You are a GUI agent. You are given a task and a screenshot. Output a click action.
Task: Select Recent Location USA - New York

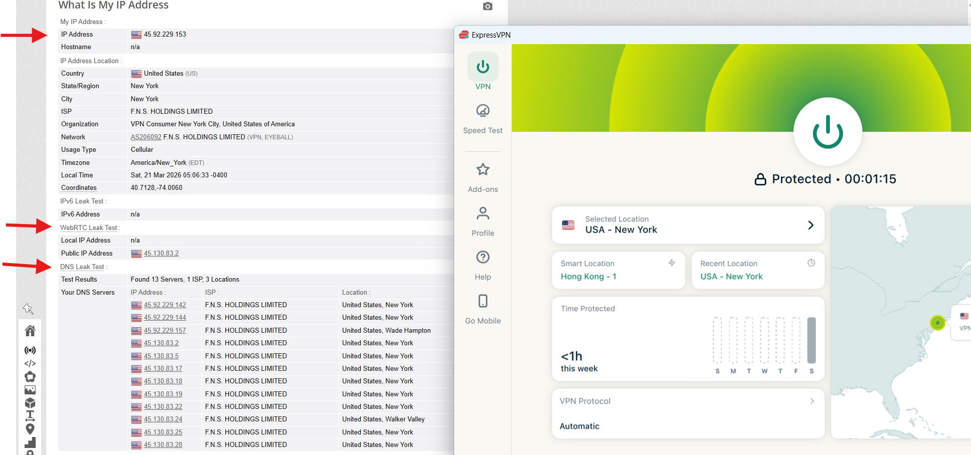point(758,270)
